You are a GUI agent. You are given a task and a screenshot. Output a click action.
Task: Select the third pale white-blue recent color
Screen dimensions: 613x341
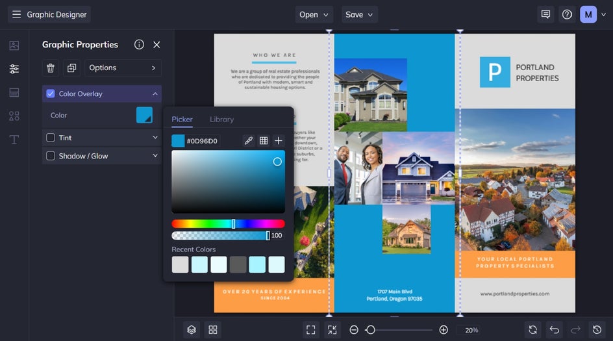[x=219, y=265]
